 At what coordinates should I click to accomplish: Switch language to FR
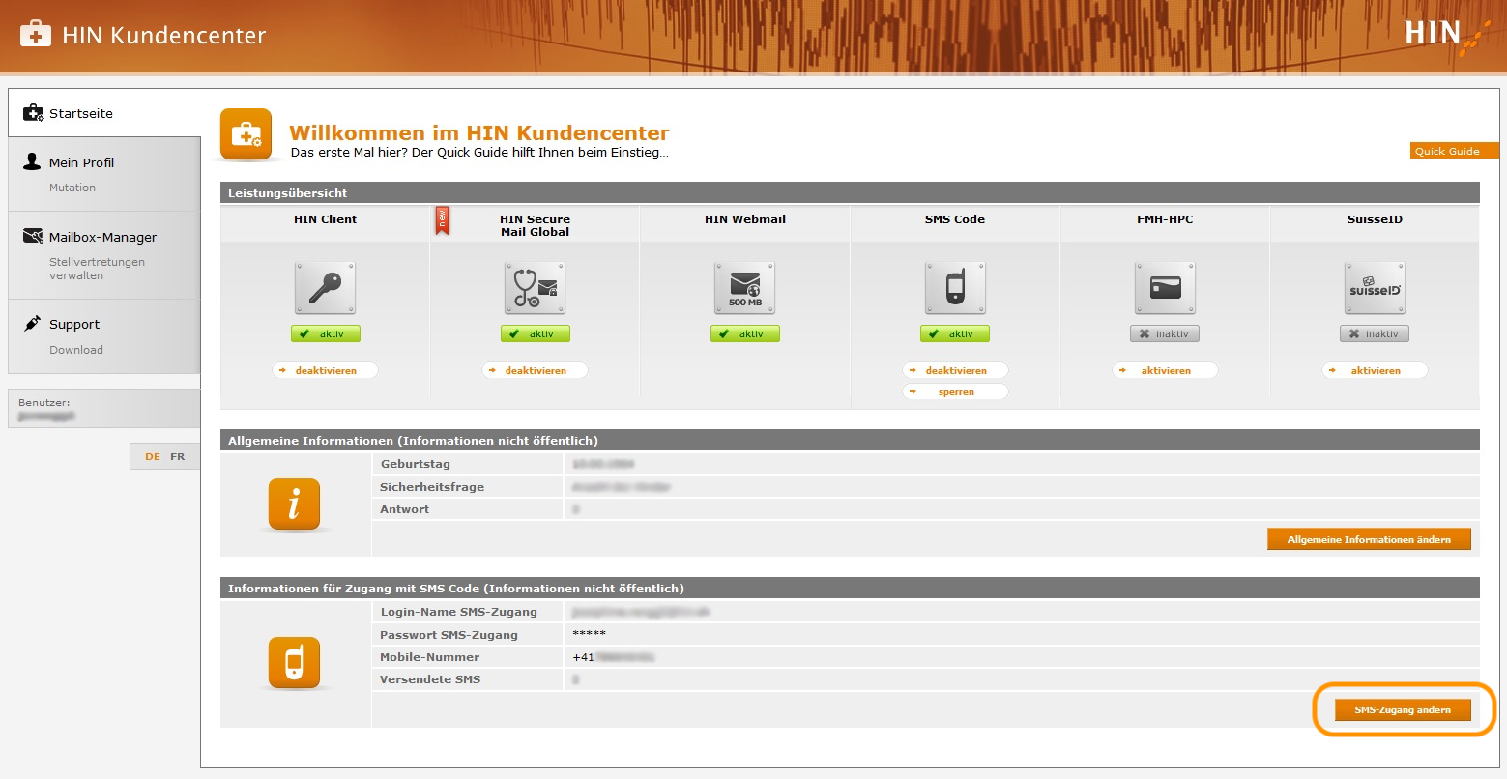(x=178, y=456)
